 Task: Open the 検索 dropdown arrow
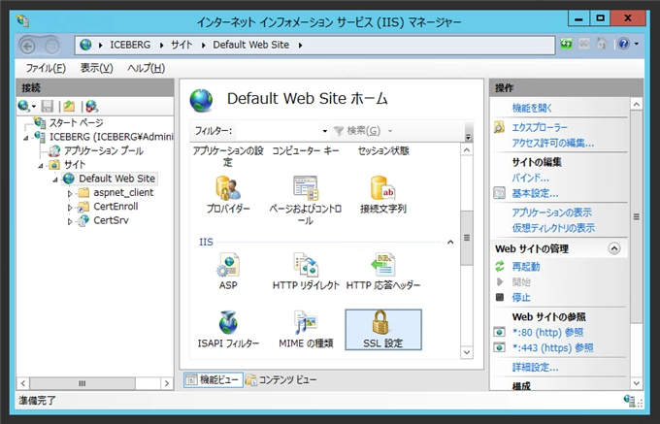(390, 131)
